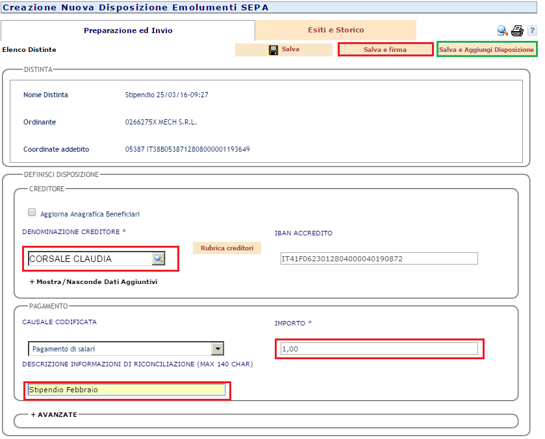
Task: Click the CORSALE CLAUDIA creditor name field
Action: coord(89,259)
